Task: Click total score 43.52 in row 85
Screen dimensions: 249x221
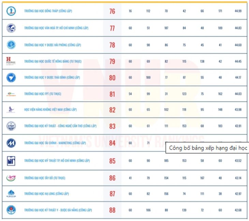Action: tap(238, 161)
